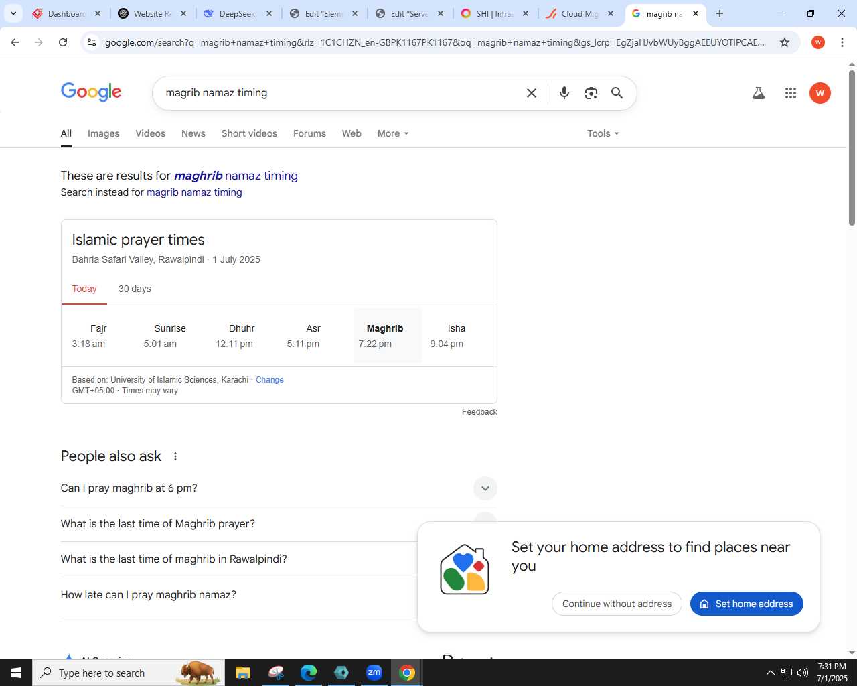This screenshot has width=857, height=686.
Task: Open the Tools dropdown
Action: (603, 133)
